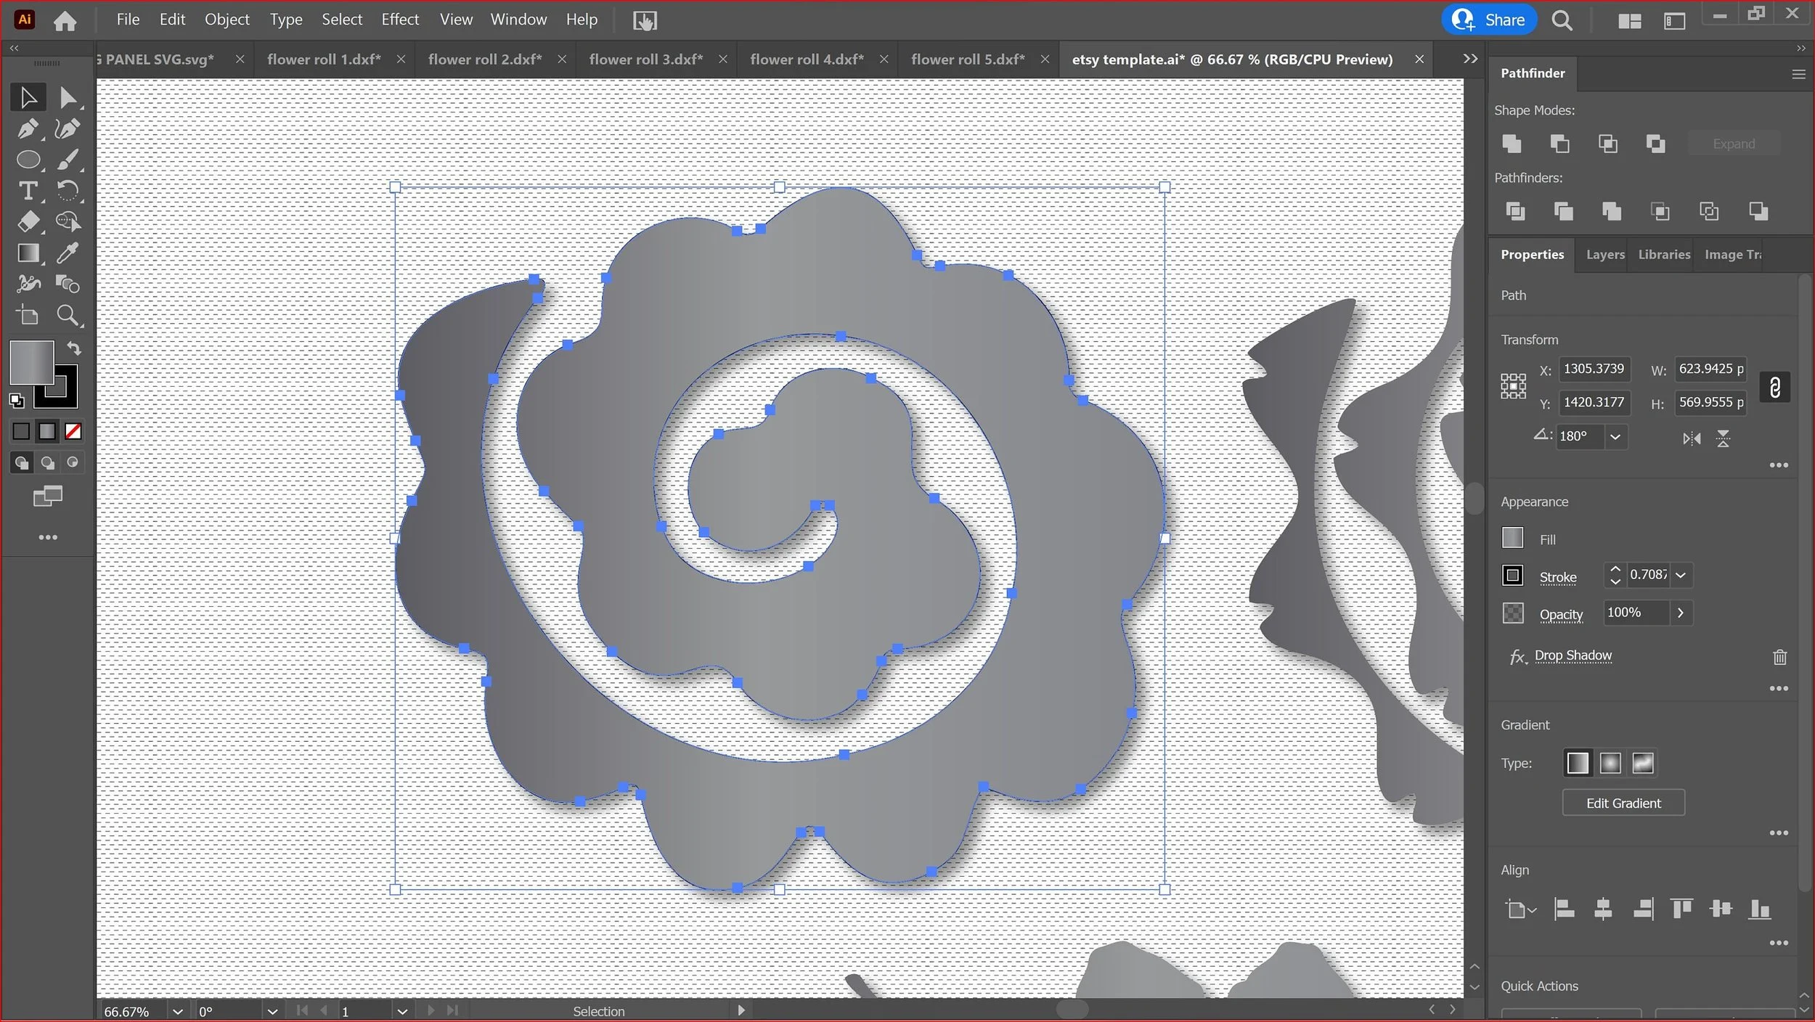Select the Eyedropper tool
The image size is (1815, 1022).
click(x=68, y=253)
